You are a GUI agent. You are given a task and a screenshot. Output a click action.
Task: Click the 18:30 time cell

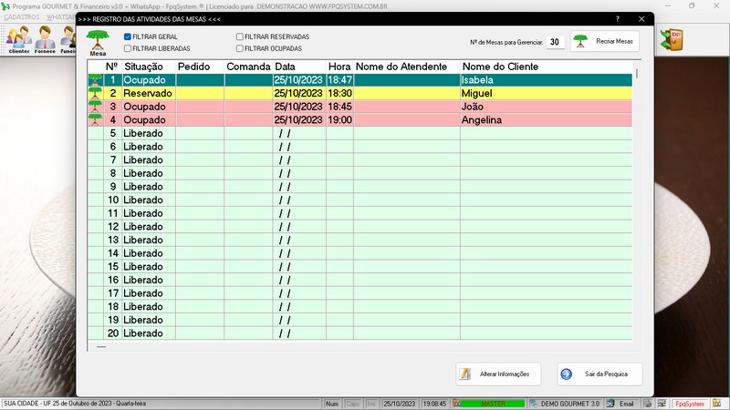click(x=339, y=93)
